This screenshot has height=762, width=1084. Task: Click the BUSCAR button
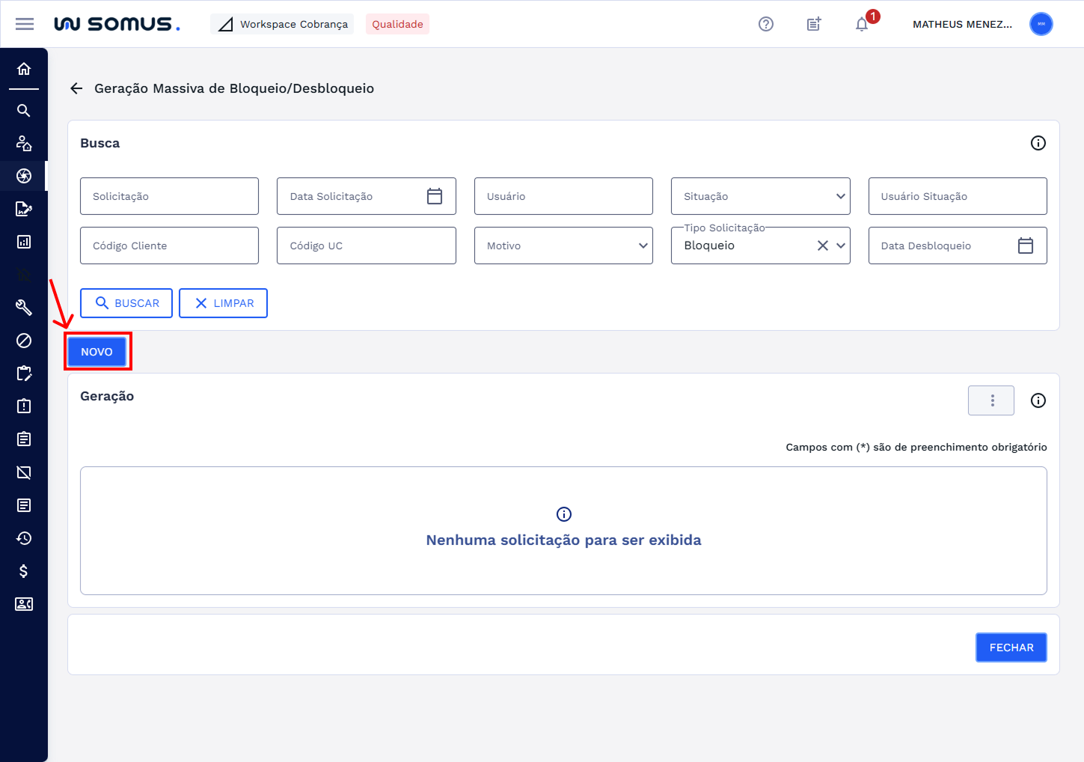point(126,303)
